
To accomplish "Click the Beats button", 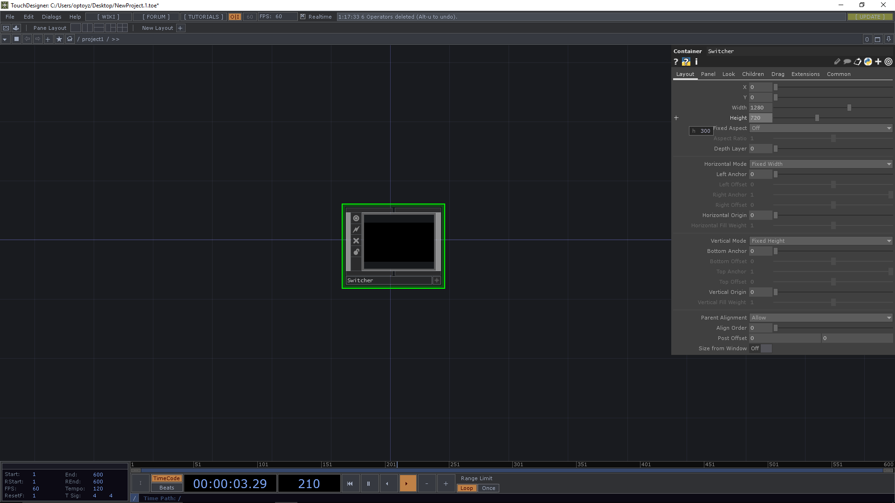I will coord(166,488).
